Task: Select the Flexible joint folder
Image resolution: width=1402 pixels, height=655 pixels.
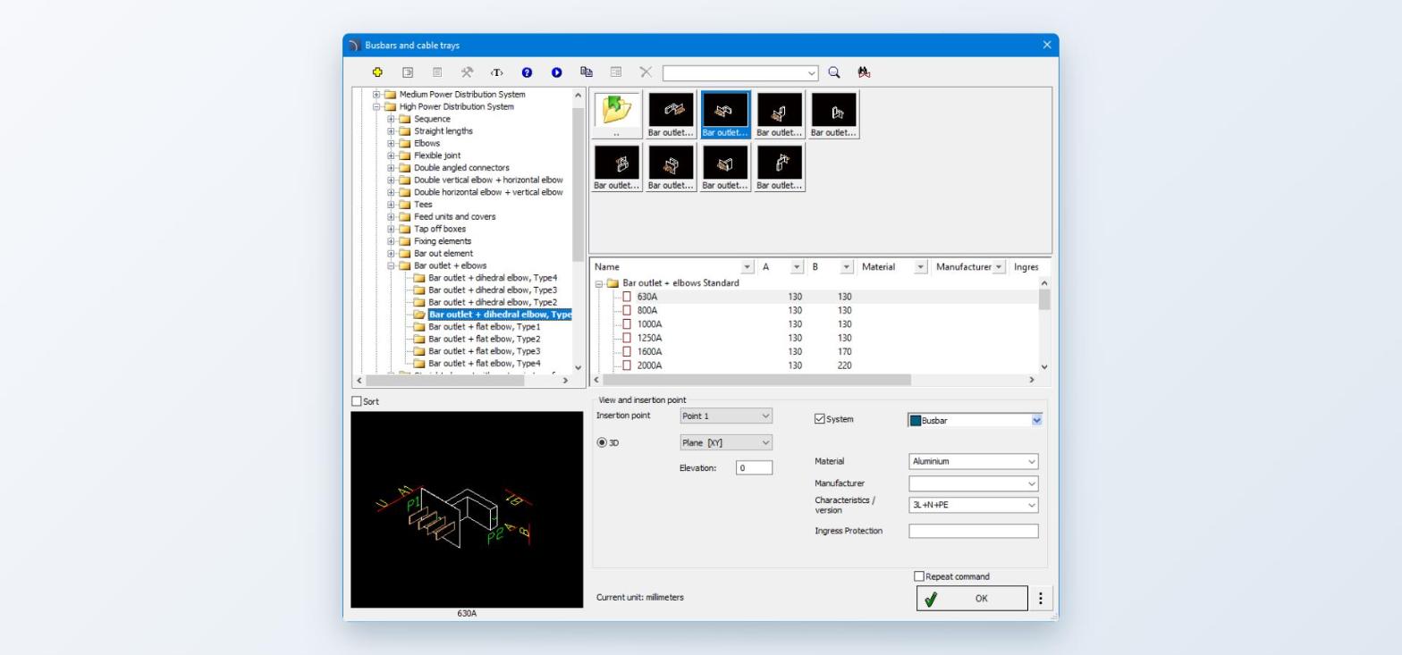Action: [x=437, y=155]
